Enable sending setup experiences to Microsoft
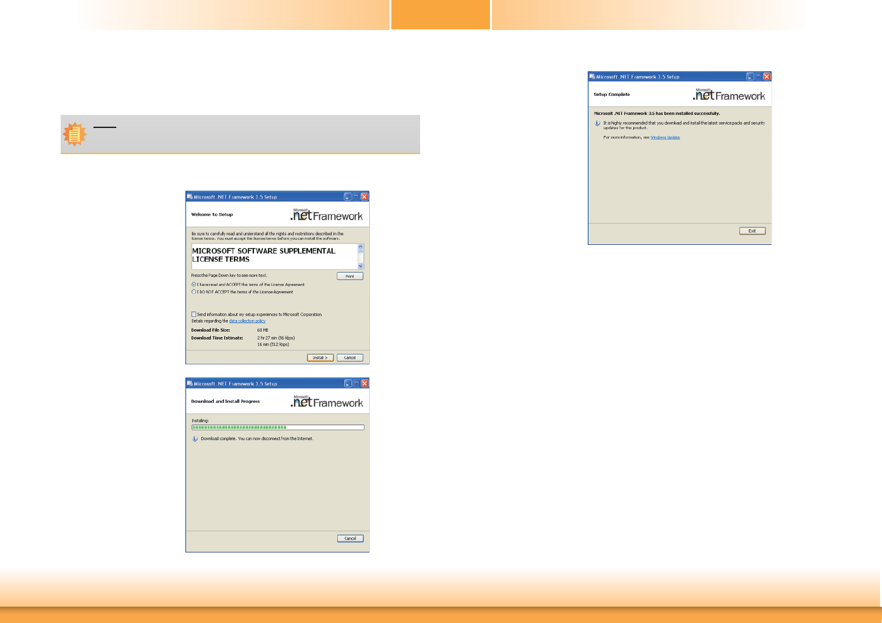The height and width of the screenshot is (623, 882). pos(193,314)
